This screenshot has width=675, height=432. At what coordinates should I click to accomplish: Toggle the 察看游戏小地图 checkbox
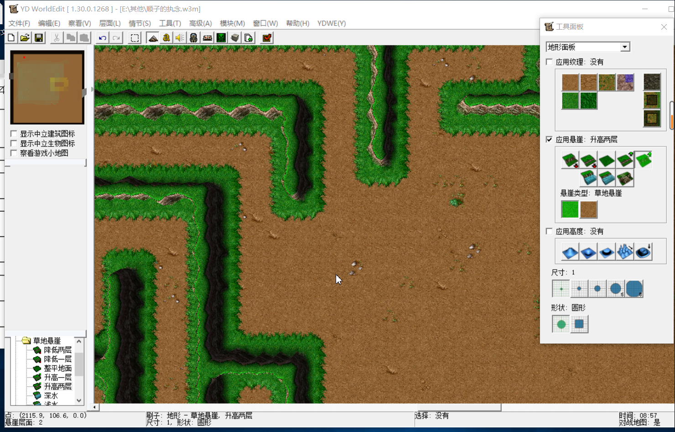(14, 153)
